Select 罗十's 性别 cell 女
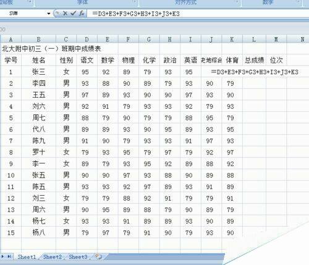309x265 pixels. coord(66,152)
